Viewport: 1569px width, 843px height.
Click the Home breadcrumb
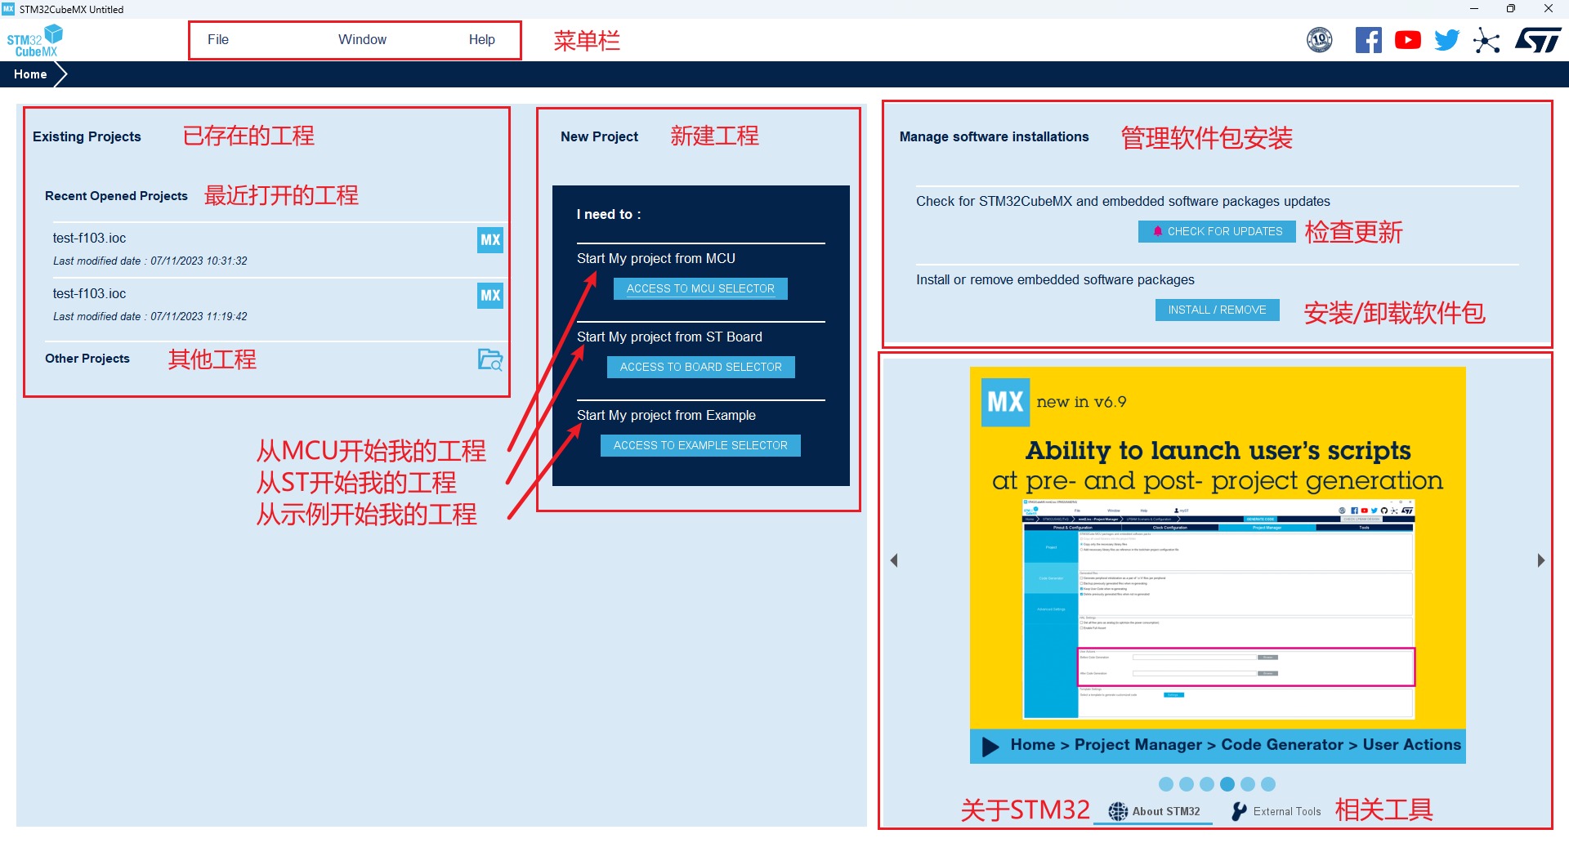click(30, 74)
